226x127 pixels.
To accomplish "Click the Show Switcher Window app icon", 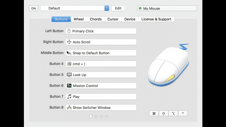I will point(69,108).
